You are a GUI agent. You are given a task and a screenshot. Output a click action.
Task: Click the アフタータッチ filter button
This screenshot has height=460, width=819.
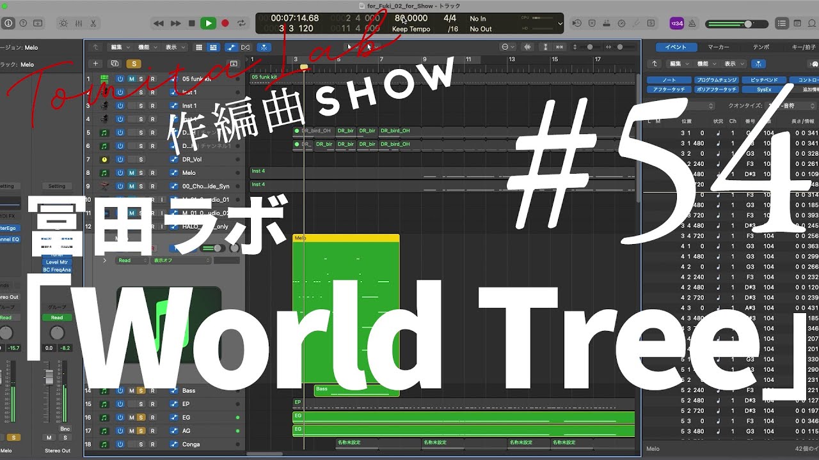(669, 89)
